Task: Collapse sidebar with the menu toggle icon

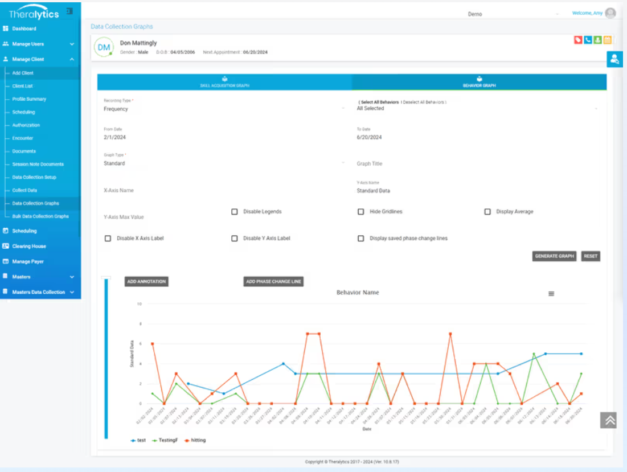Action: [69, 11]
